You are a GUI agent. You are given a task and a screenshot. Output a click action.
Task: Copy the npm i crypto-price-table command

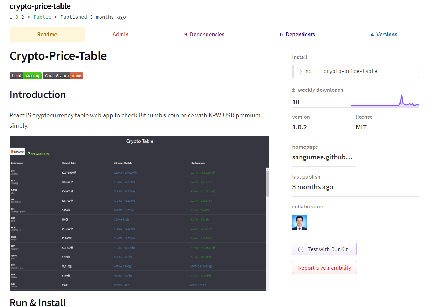click(x=355, y=71)
